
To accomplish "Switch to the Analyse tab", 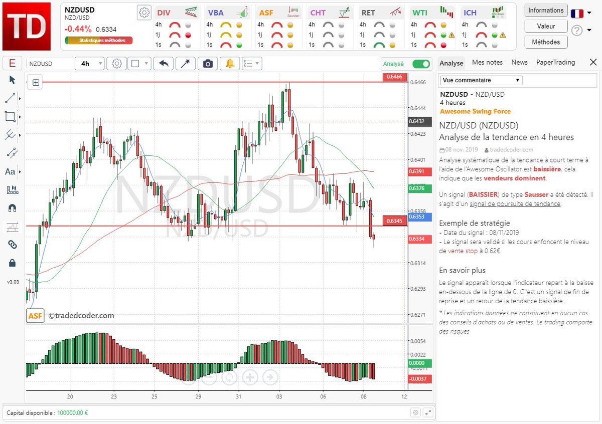I will pyautogui.click(x=451, y=63).
